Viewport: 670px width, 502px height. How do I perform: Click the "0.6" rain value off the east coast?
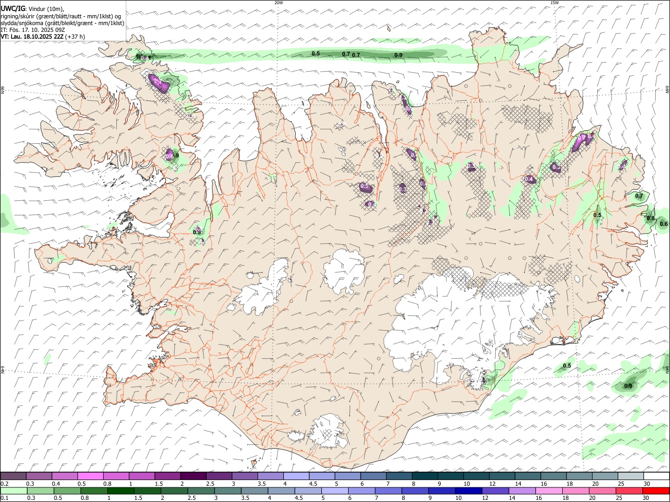(664, 224)
